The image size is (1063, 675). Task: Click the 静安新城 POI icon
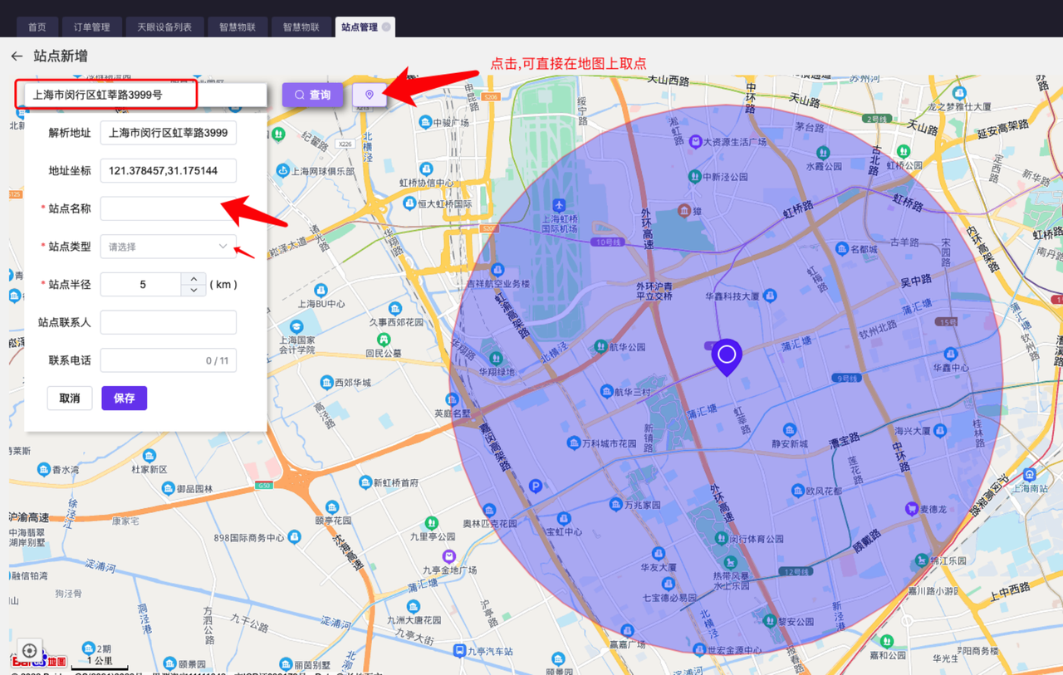789,430
